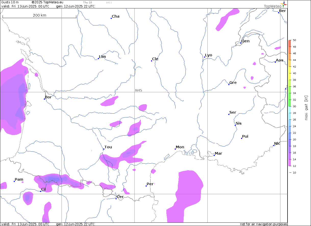The height and width of the screenshot is (226, 311).
Task: Click the 40 value on the gust legend
Action: [x=294, y=73]
